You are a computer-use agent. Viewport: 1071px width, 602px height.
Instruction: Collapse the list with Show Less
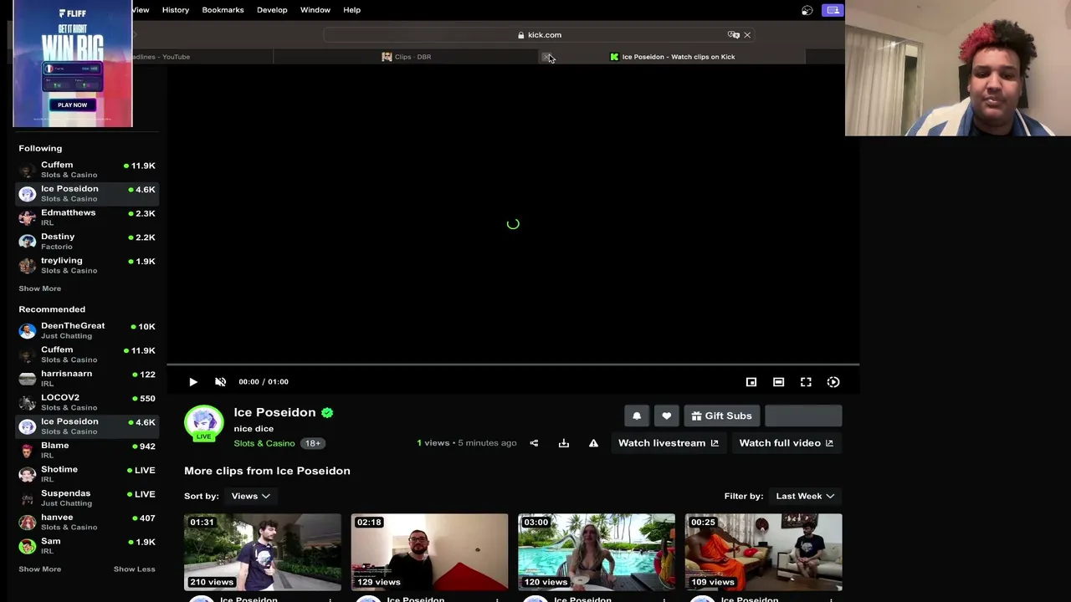pos(135,569)
